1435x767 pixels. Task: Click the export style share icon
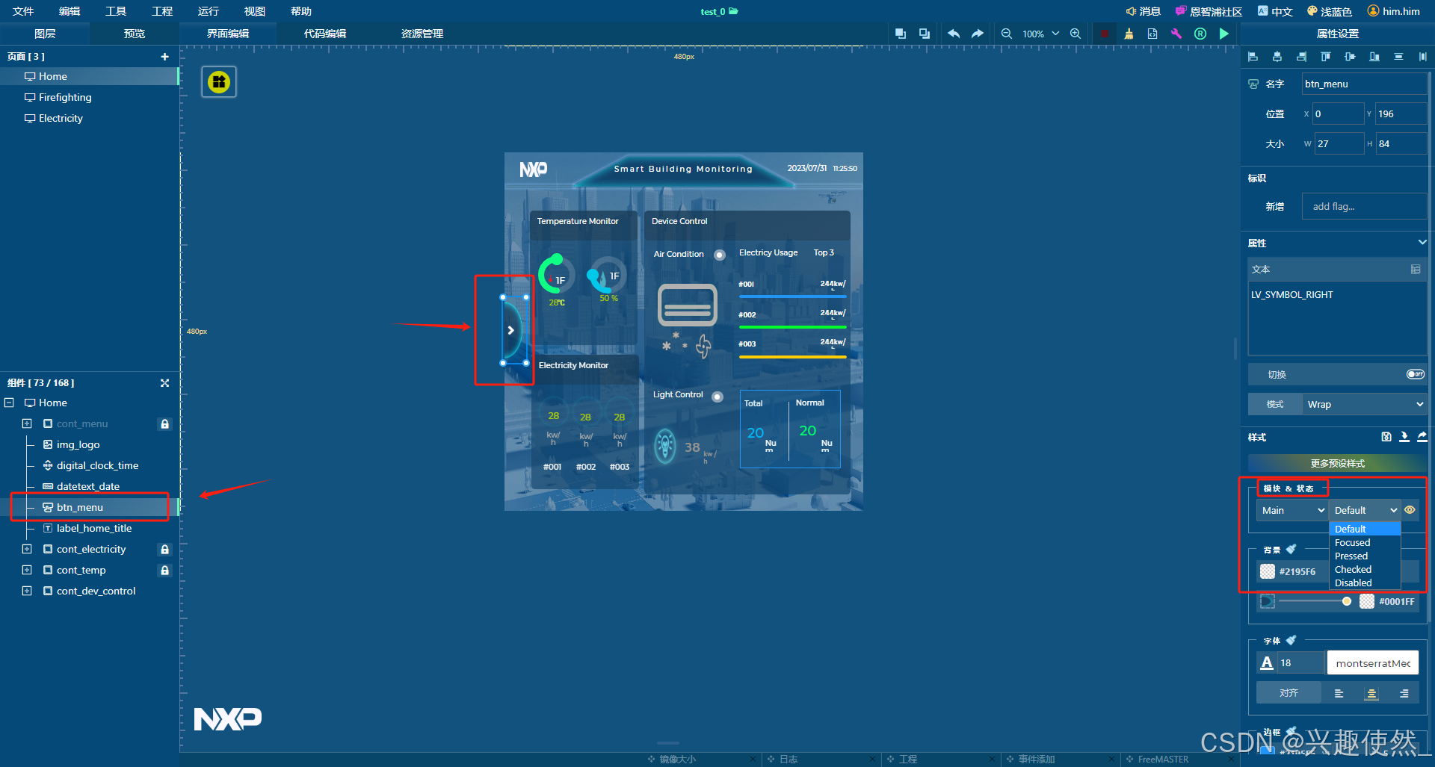(1422, 437)
